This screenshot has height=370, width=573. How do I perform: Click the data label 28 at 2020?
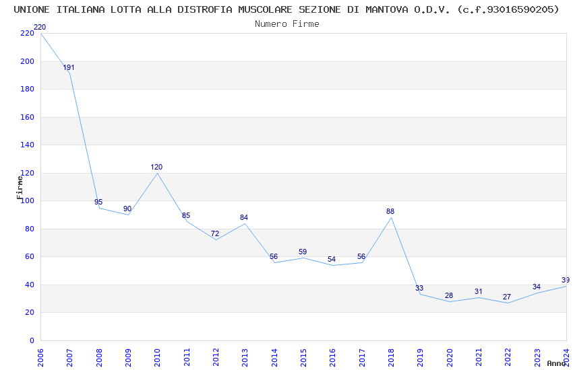tap(449, 295)
